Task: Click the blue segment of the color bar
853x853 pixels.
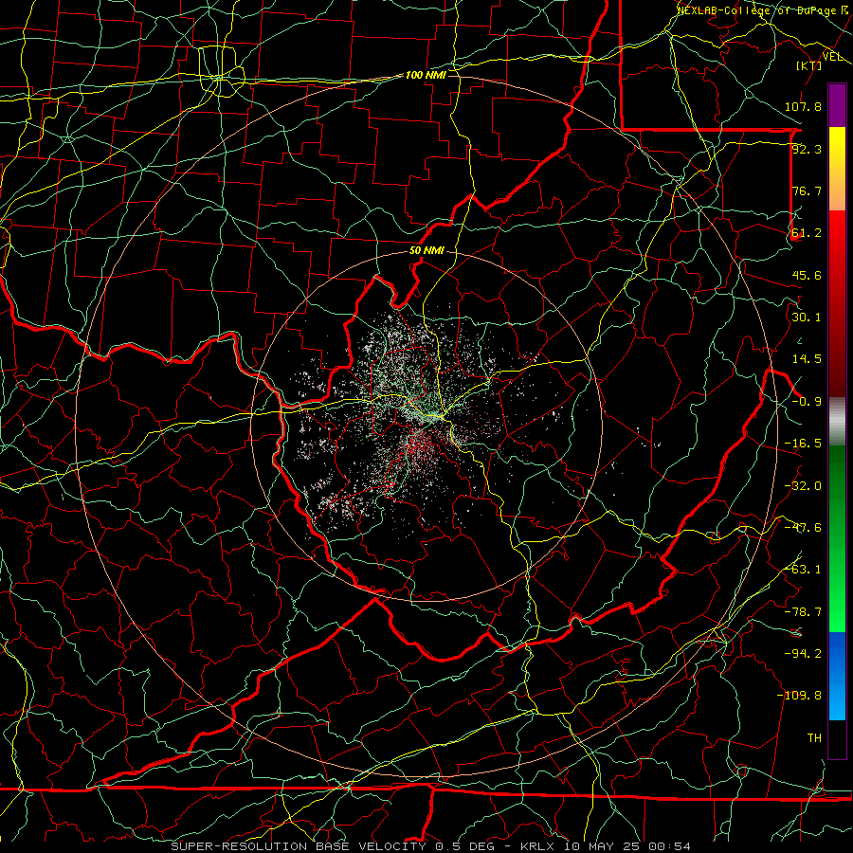Action: pos(837,676)
